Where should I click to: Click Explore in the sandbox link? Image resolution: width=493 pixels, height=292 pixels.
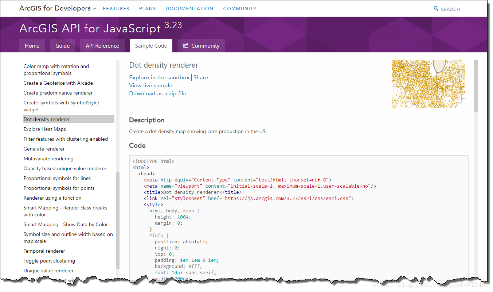(x=159, y=77)
